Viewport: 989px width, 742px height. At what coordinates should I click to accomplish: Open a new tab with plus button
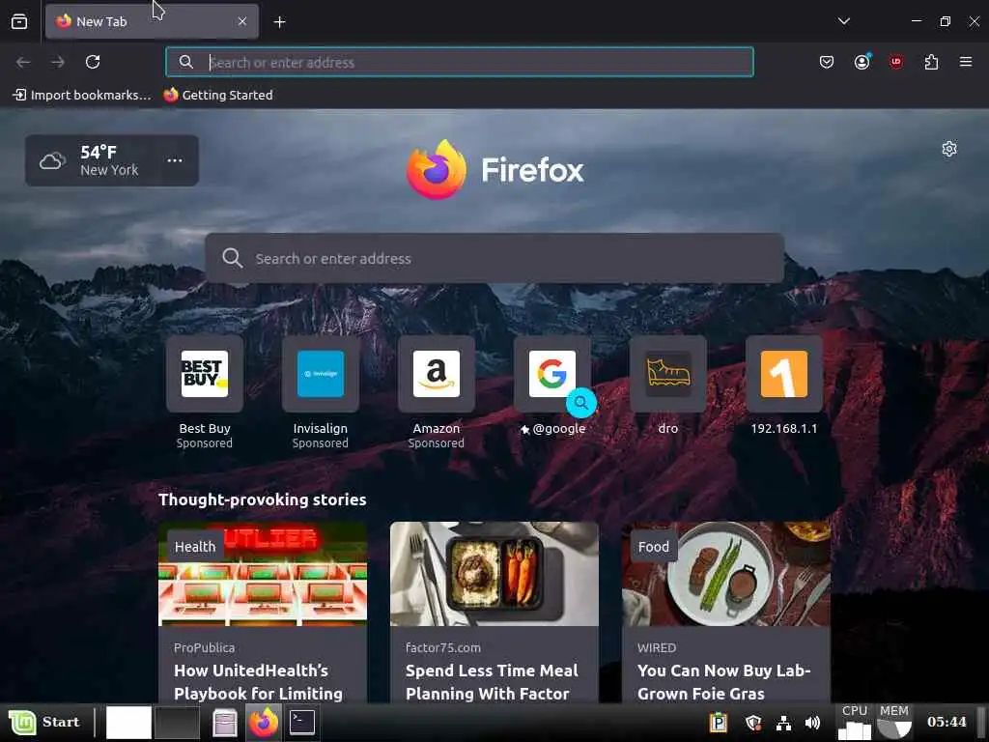click(x=279, y=22)
